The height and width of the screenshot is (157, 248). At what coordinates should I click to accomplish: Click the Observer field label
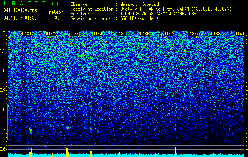point(80,4)
